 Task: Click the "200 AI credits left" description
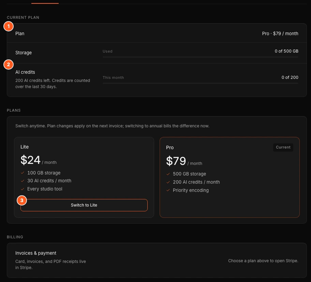(x=53, y=84)
